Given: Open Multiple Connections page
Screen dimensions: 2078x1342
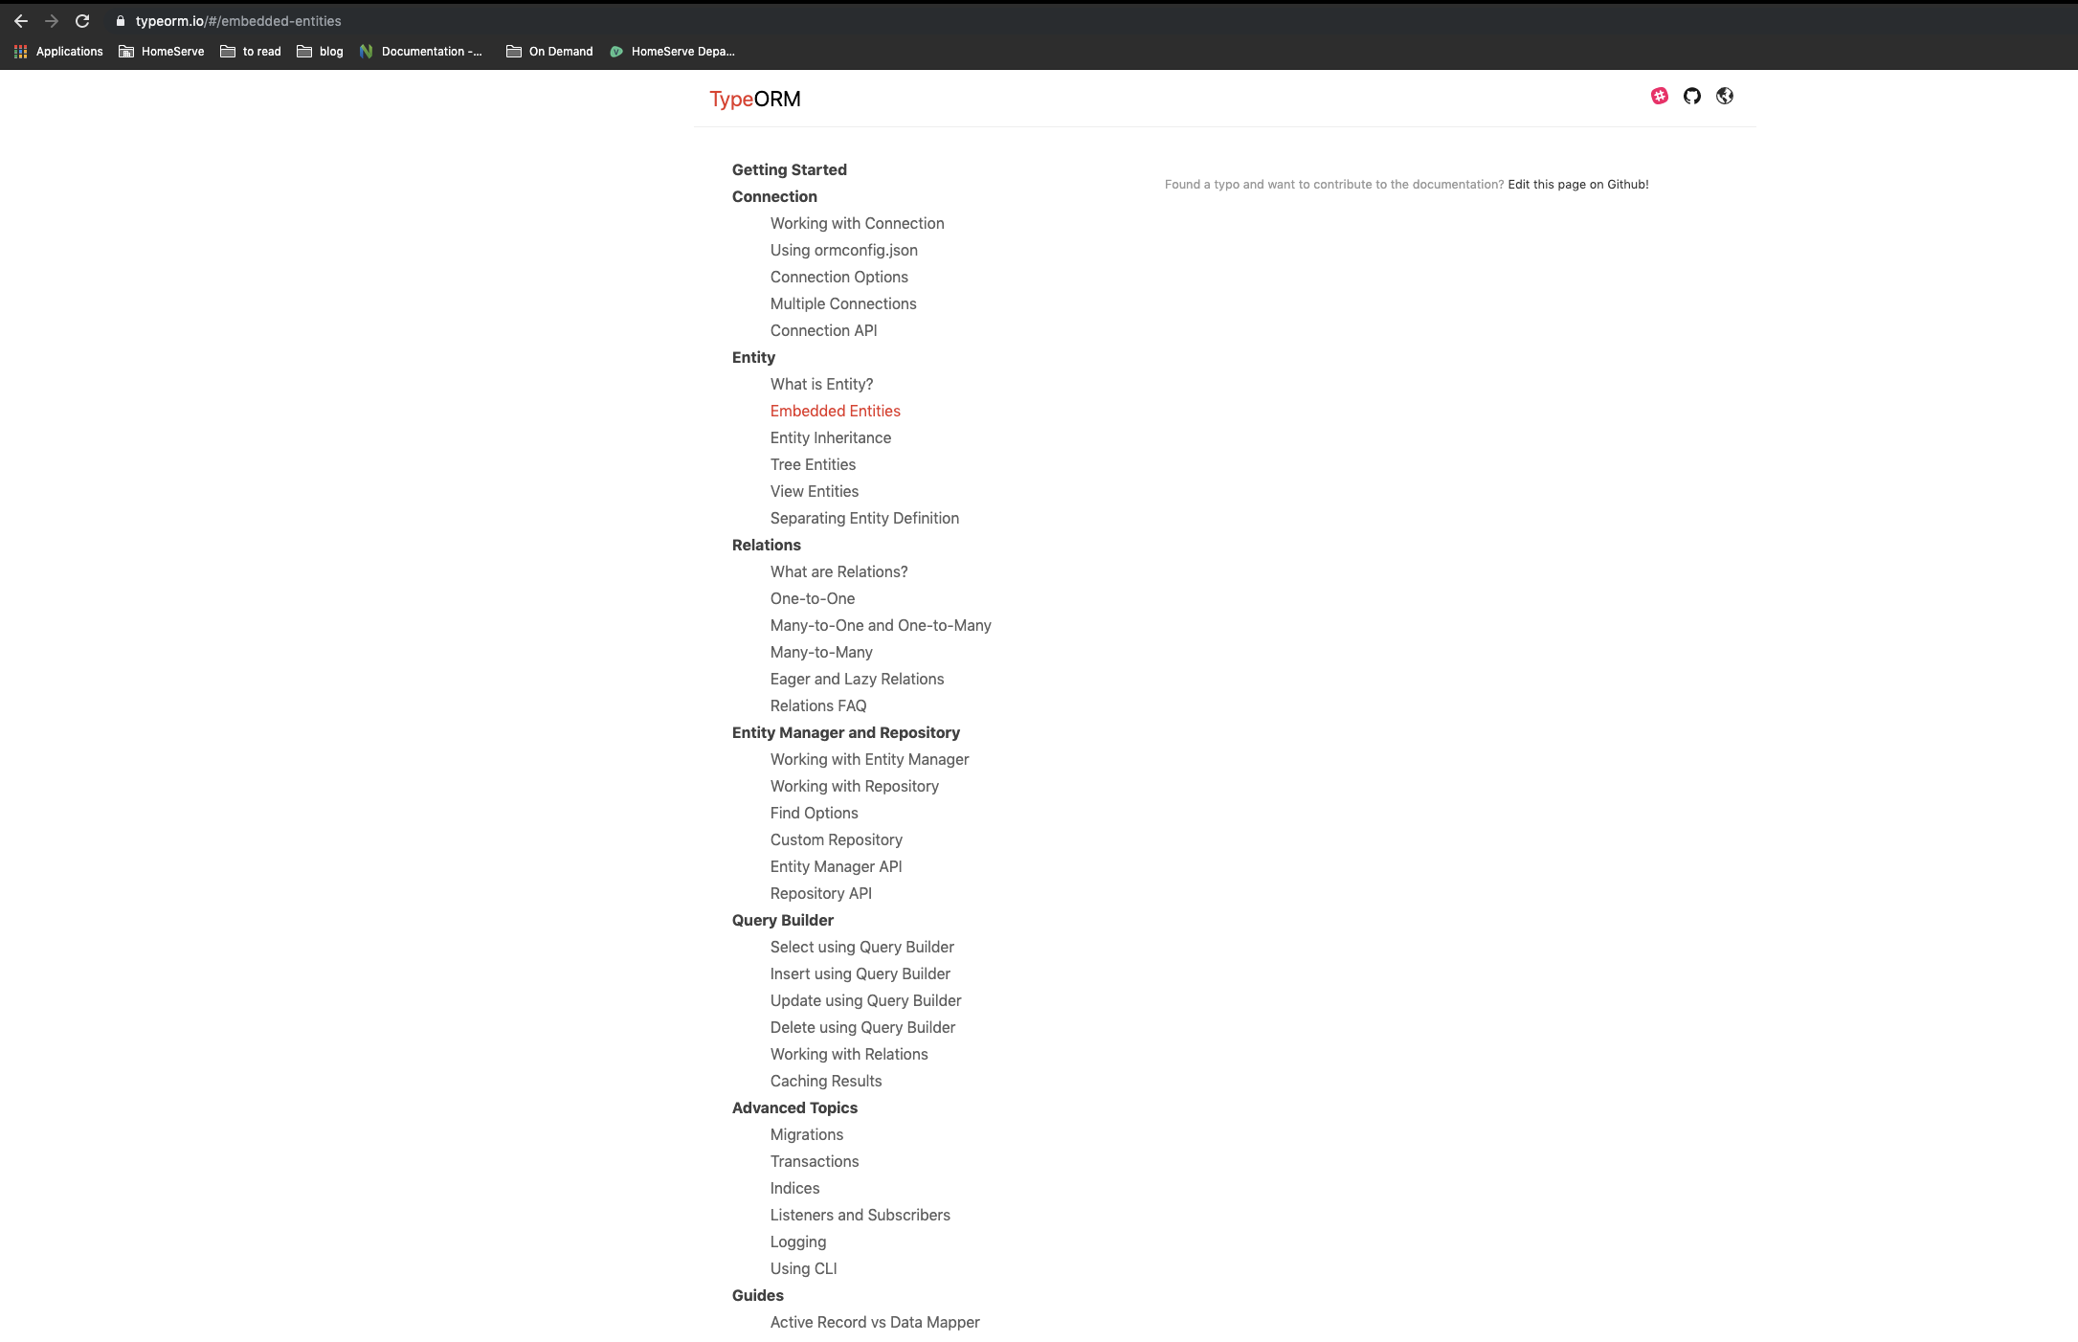Looking at the screenshot, I should tap(843, 303).
